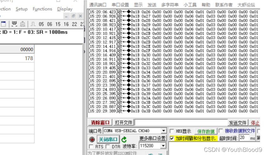The width and height of the screenshot is (267, 155).
Task: Toggle the 接收数据到文件 checkbox
Action: point(221,131)
